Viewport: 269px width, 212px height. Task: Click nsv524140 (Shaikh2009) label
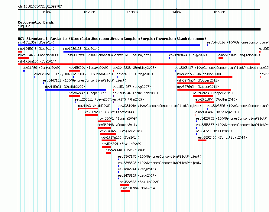[x=125, y=150]
